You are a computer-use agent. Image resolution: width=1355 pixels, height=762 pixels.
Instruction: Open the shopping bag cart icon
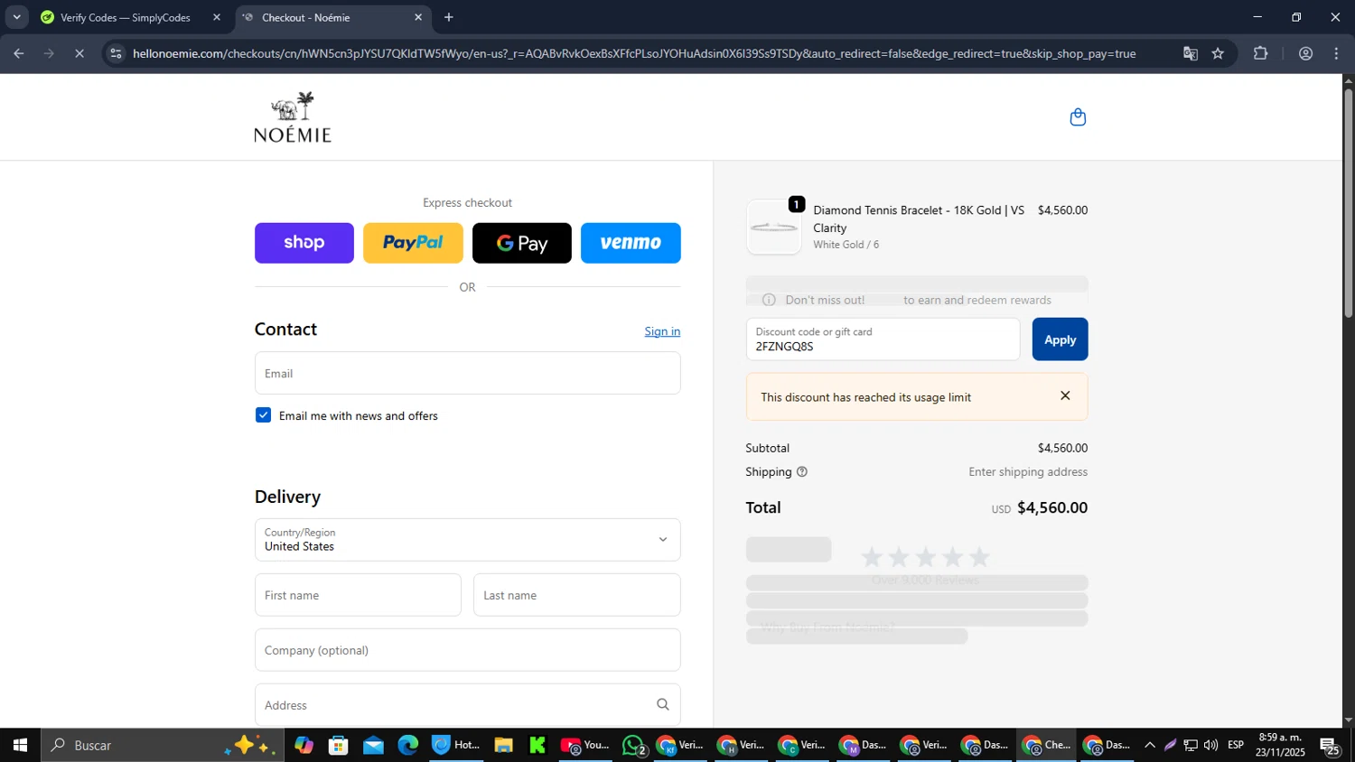pos(1078,117)
